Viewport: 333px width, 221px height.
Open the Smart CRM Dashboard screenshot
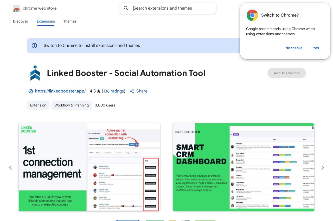pyautogui.click(x=244, y=167)
